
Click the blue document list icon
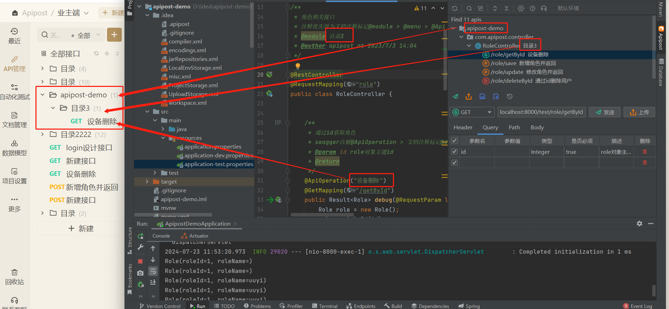click(x=496, y=96)
